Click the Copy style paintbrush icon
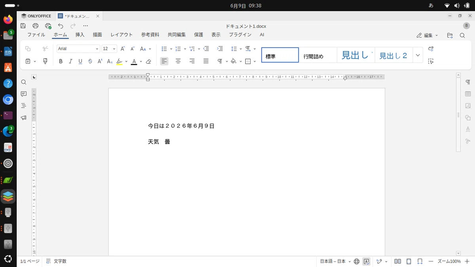475x267 pixels. [45, 61]
